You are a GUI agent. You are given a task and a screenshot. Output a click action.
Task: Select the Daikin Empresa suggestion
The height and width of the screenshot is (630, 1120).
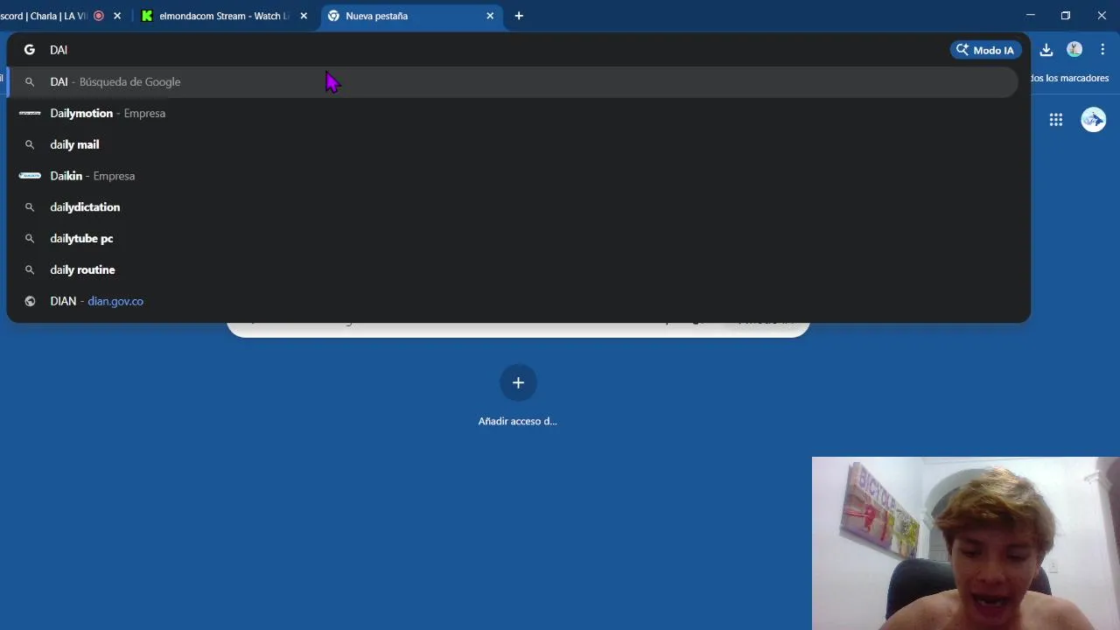coord(513,176)
